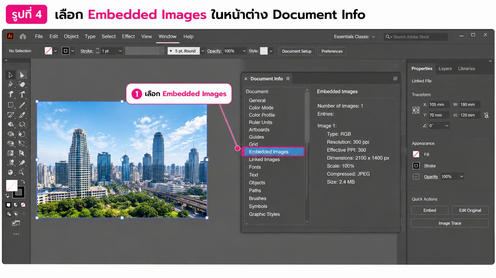Select the Rectangle tool

click(10, 105)
